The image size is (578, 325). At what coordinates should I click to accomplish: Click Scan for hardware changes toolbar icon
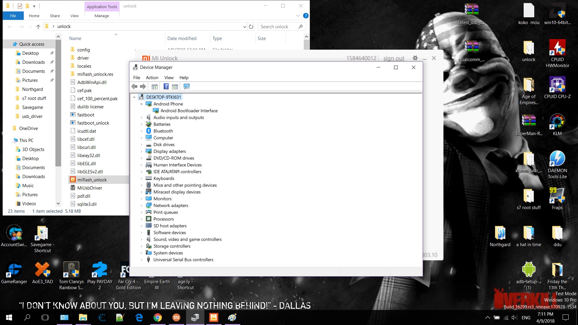[187, 87]
